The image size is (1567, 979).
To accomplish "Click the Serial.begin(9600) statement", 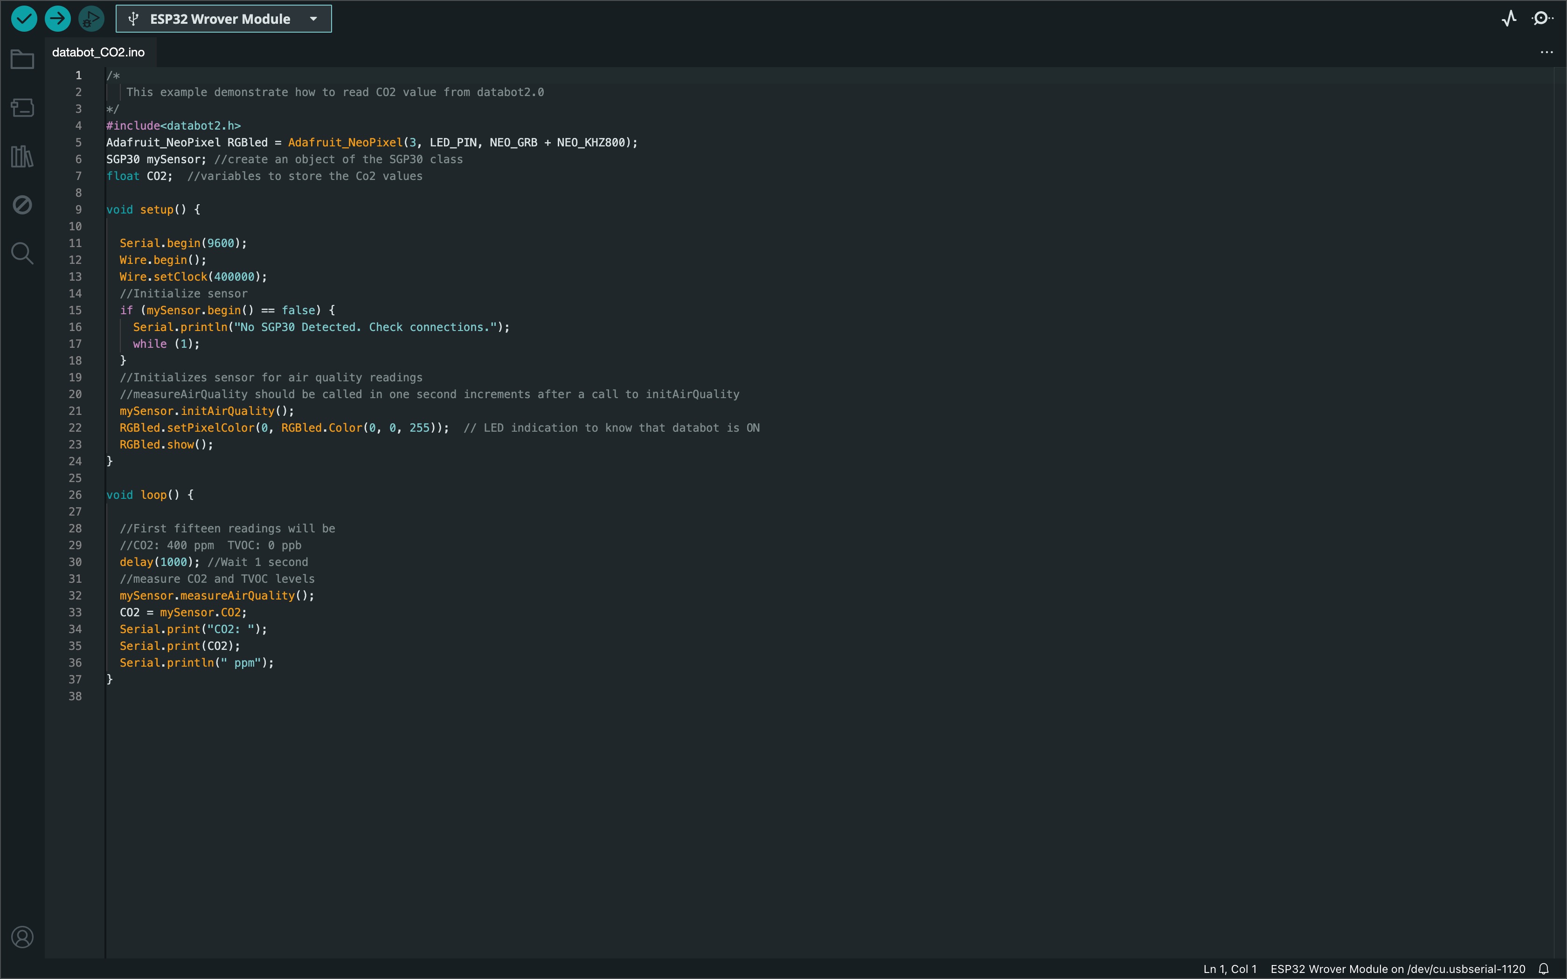I will 183,243.
